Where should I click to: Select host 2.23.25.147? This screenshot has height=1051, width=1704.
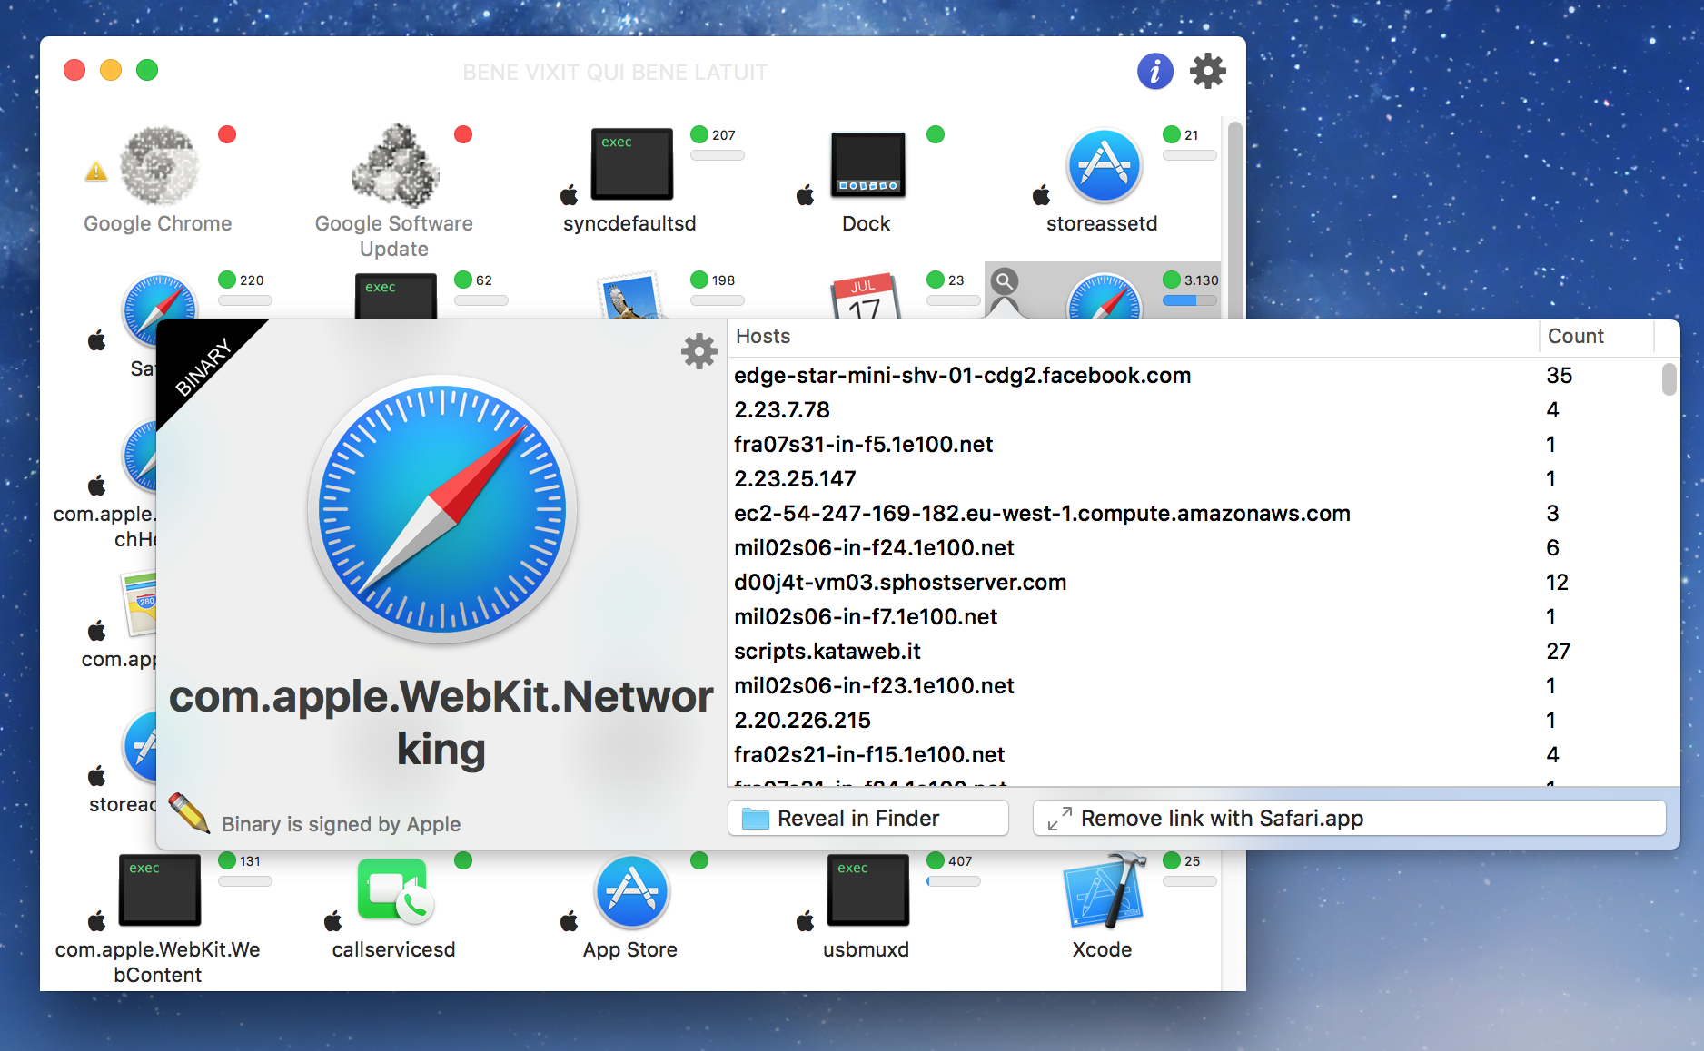click(1195, 479)
